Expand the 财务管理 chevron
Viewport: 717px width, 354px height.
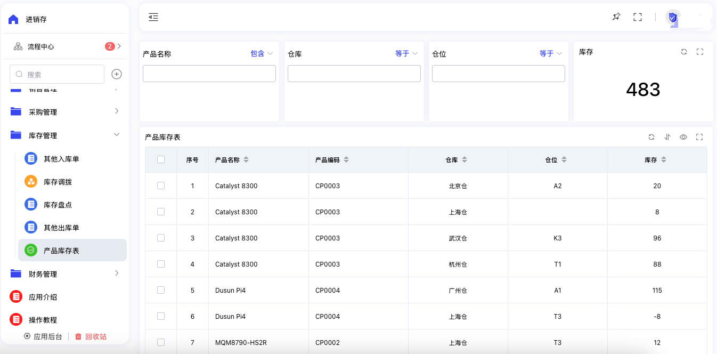[117, 273]
